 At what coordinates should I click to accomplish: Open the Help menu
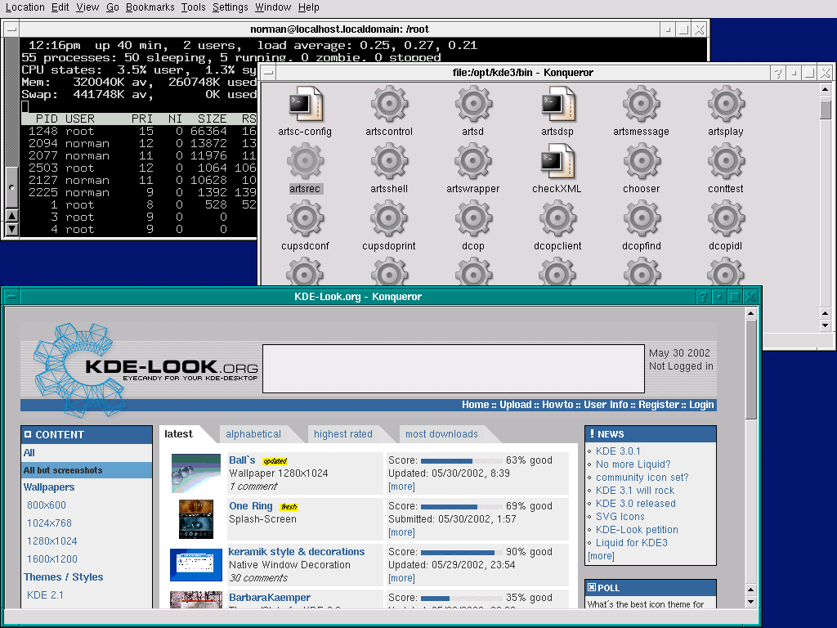click(x=308, y=7)
